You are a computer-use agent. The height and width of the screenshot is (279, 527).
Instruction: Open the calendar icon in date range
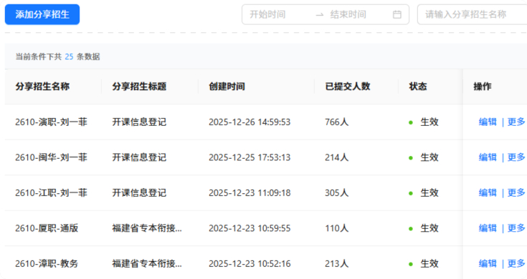(397, 14)
